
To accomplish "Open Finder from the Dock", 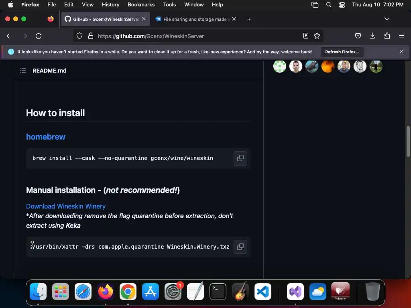I will click(38, 292).
